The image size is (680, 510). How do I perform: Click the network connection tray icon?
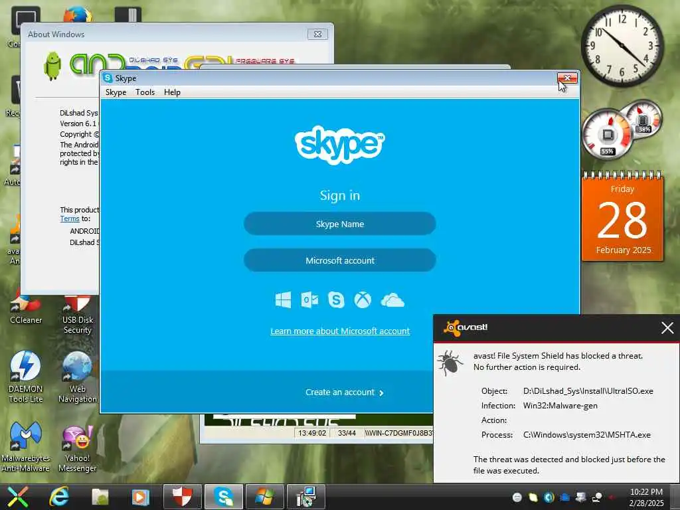click(597, 497)
